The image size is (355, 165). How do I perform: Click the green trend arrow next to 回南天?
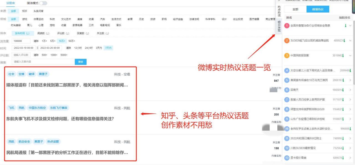[343, 90]
